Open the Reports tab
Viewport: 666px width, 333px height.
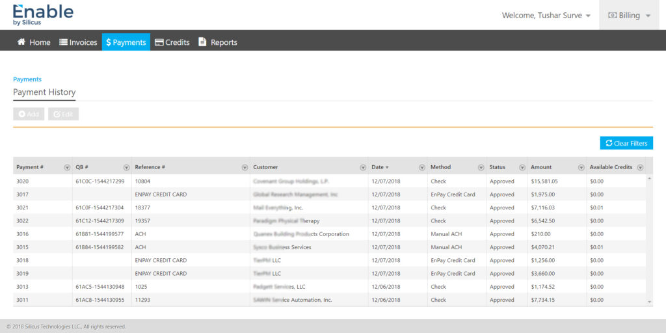pos(218,42)
